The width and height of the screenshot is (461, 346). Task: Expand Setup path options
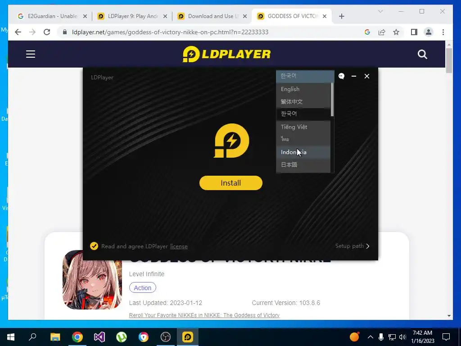[x=353, y=246]
